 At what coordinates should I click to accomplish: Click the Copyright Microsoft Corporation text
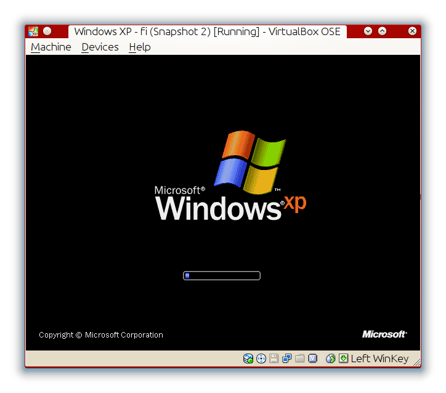point(101,335)
